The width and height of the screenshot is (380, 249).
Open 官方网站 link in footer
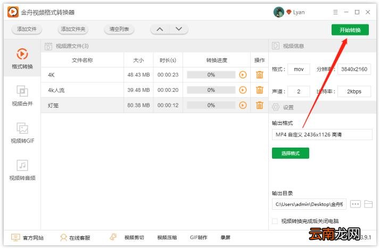pyautogui.click(x=33, y=238)
